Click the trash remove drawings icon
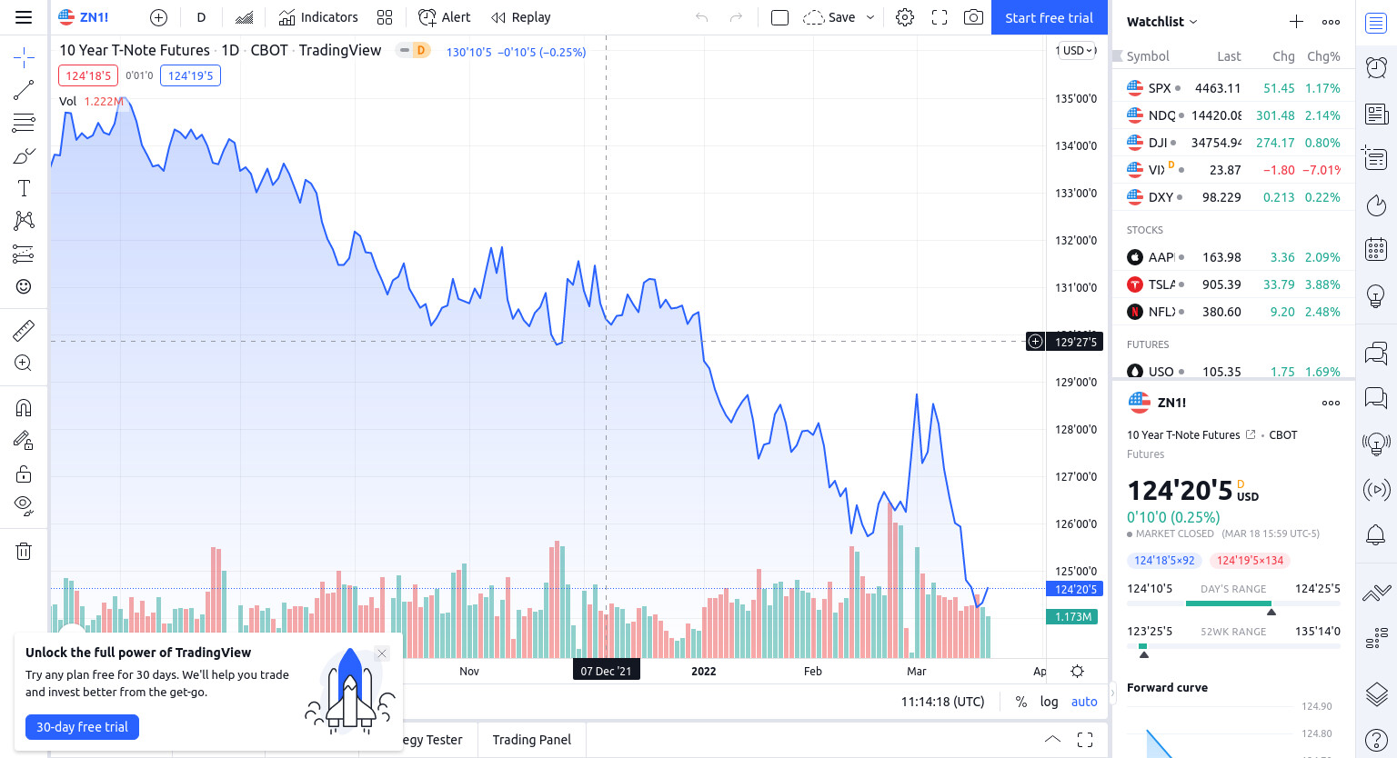The height and width of the screenshot is (758, 1397). click(x=24, y=551)
